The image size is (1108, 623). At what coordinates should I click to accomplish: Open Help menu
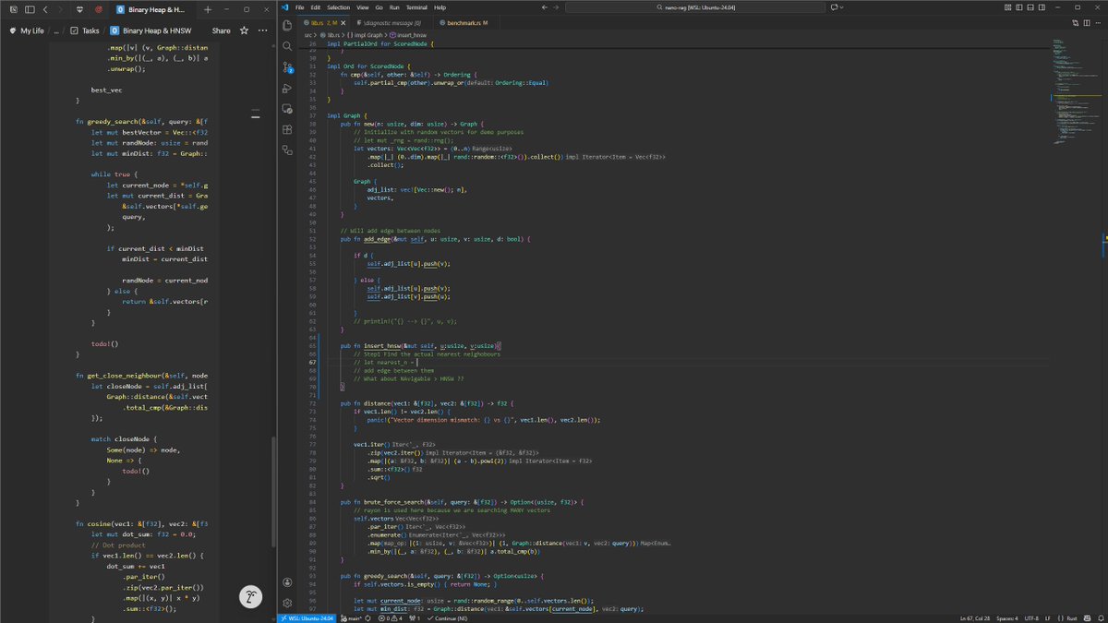(440, 7)
